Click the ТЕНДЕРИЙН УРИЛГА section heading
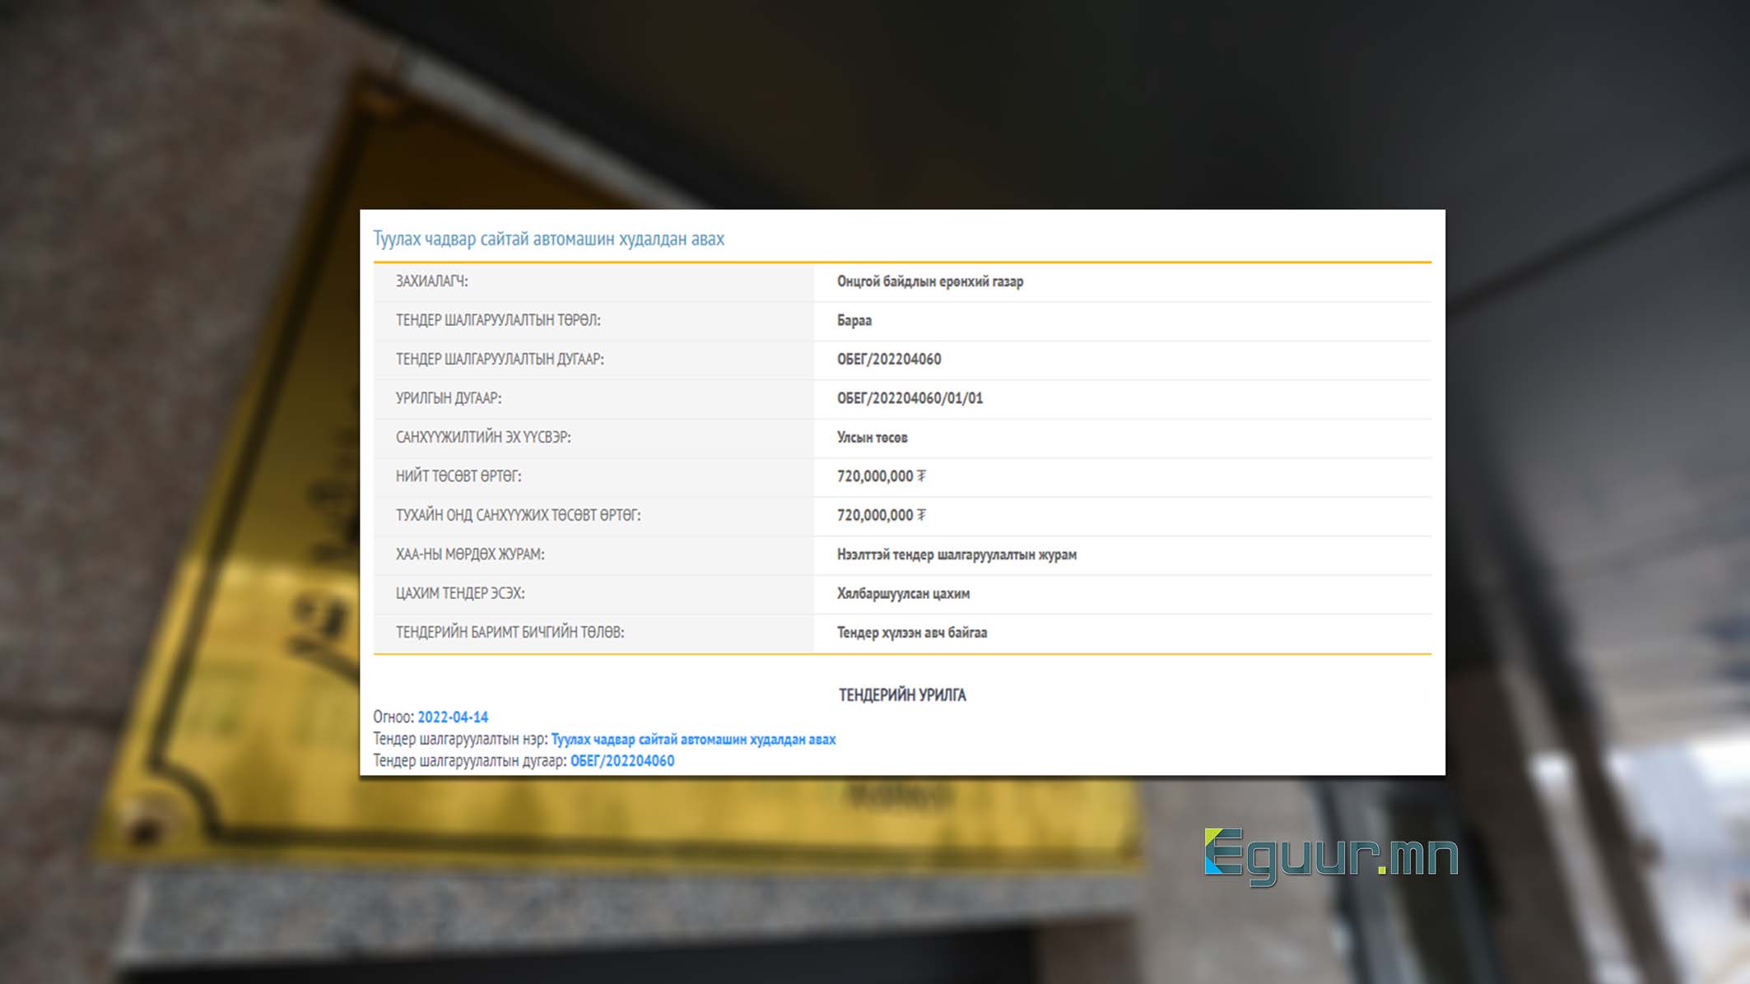This screenshot has width=1750, height=984. (901, 694)
